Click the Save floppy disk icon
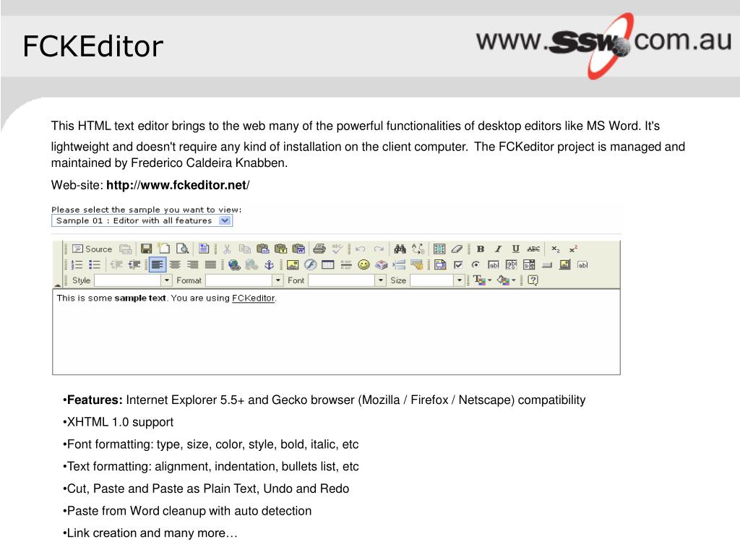 pos(146,249)
